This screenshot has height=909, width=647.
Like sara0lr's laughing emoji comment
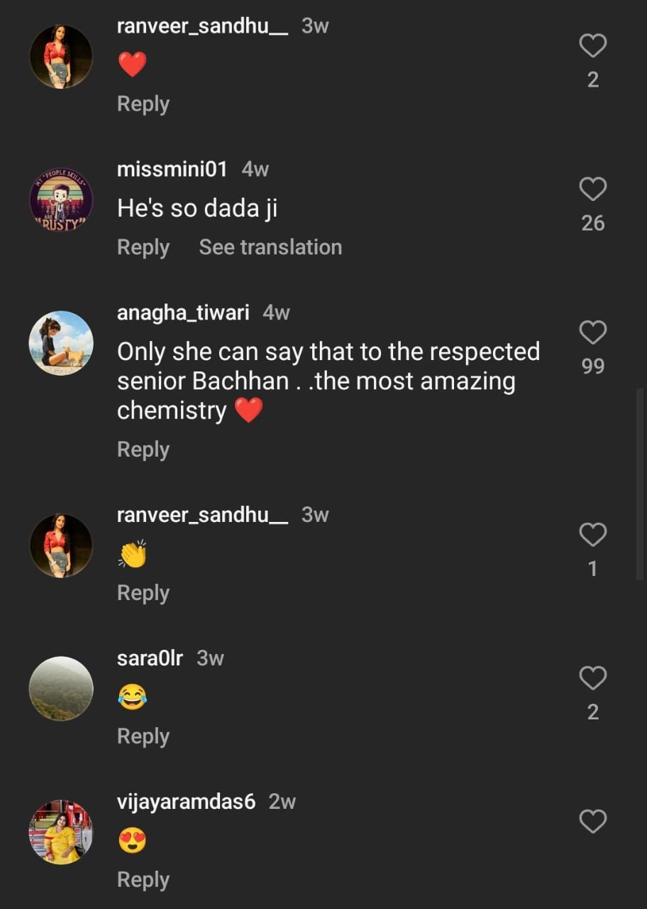tap(592, 679)
